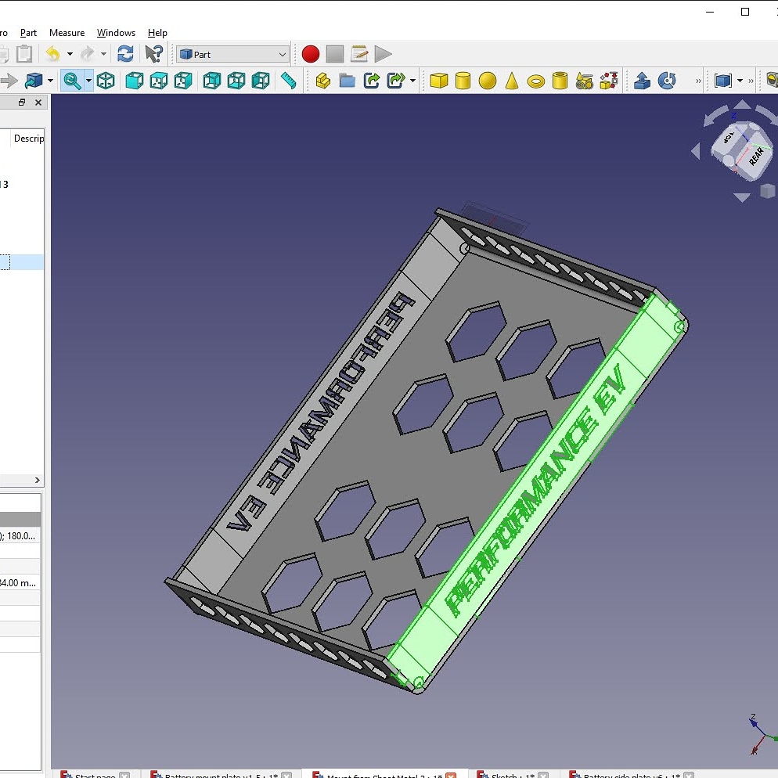The image size is (778, 778).
Task: Open the Undo history dropdown arrow
Action: click(70, 54)
